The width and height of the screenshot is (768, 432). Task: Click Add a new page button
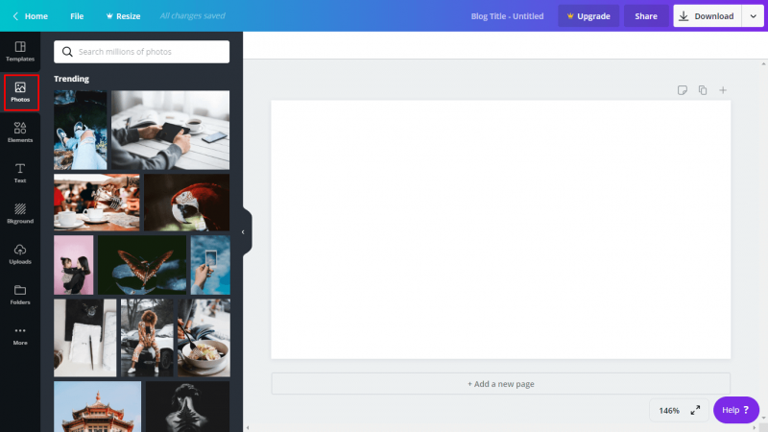coord(500,384)
